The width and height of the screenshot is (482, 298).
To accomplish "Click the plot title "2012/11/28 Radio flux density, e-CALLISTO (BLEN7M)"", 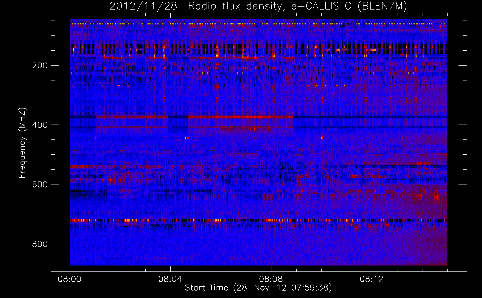I will [x=258, y=6].
